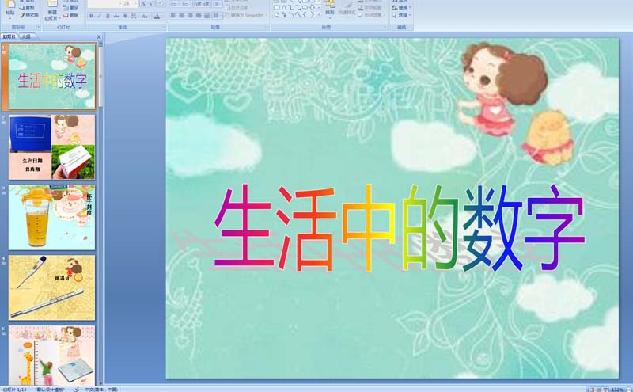Click the New Slide (新建幻灯片) button

pos(52,11)
